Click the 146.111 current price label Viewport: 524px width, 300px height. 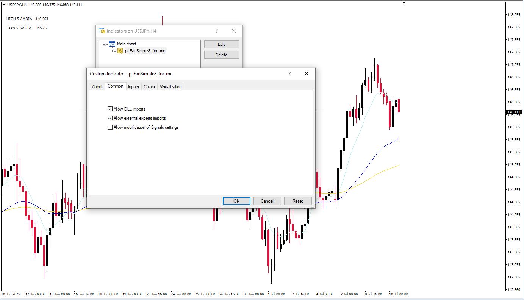click(514, 112)
